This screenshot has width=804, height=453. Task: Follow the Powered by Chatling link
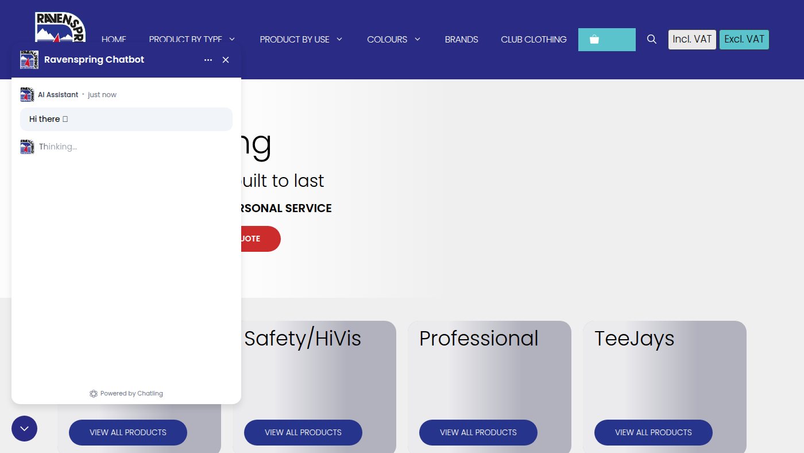[x=126, y=394]
